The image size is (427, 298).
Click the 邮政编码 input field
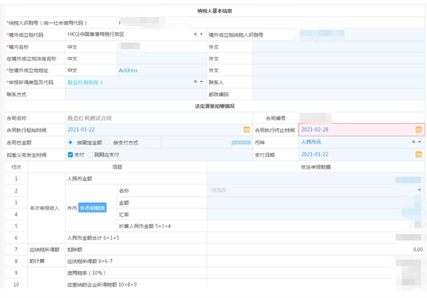point(339,94)
